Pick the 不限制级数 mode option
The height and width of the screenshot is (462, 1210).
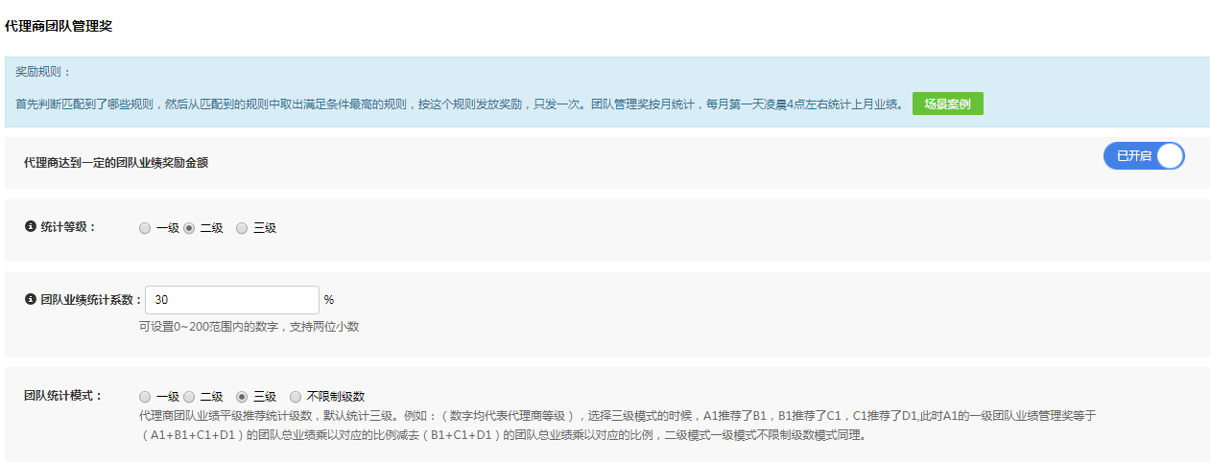point(296,397)
